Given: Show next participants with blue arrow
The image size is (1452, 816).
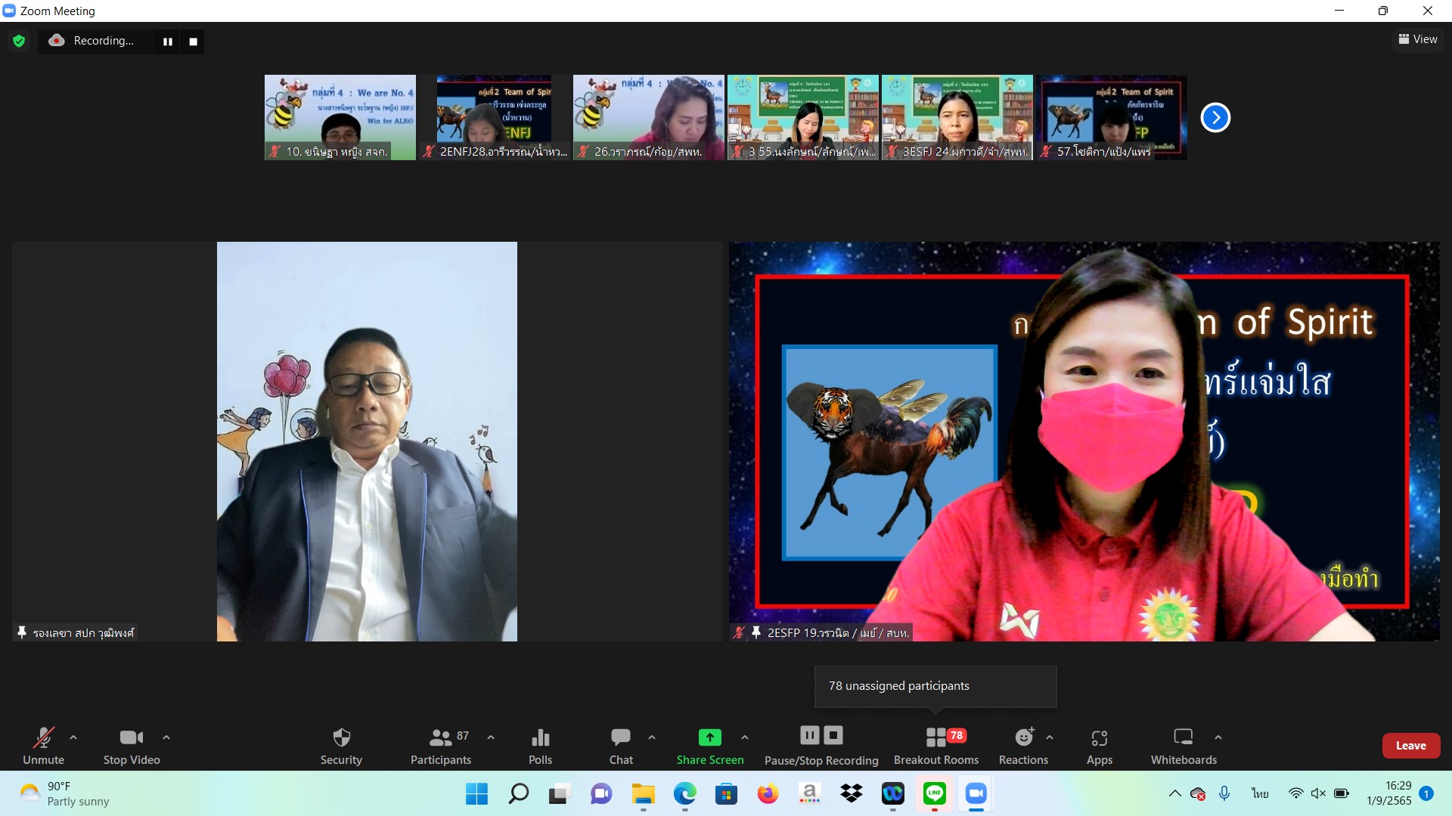Looking at the screenshot, I should [1215, 117].
